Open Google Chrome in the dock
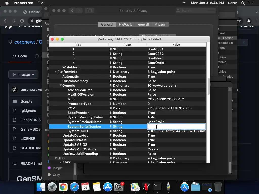The width and height of the screenshot is (259, 194). click(63, 187)
